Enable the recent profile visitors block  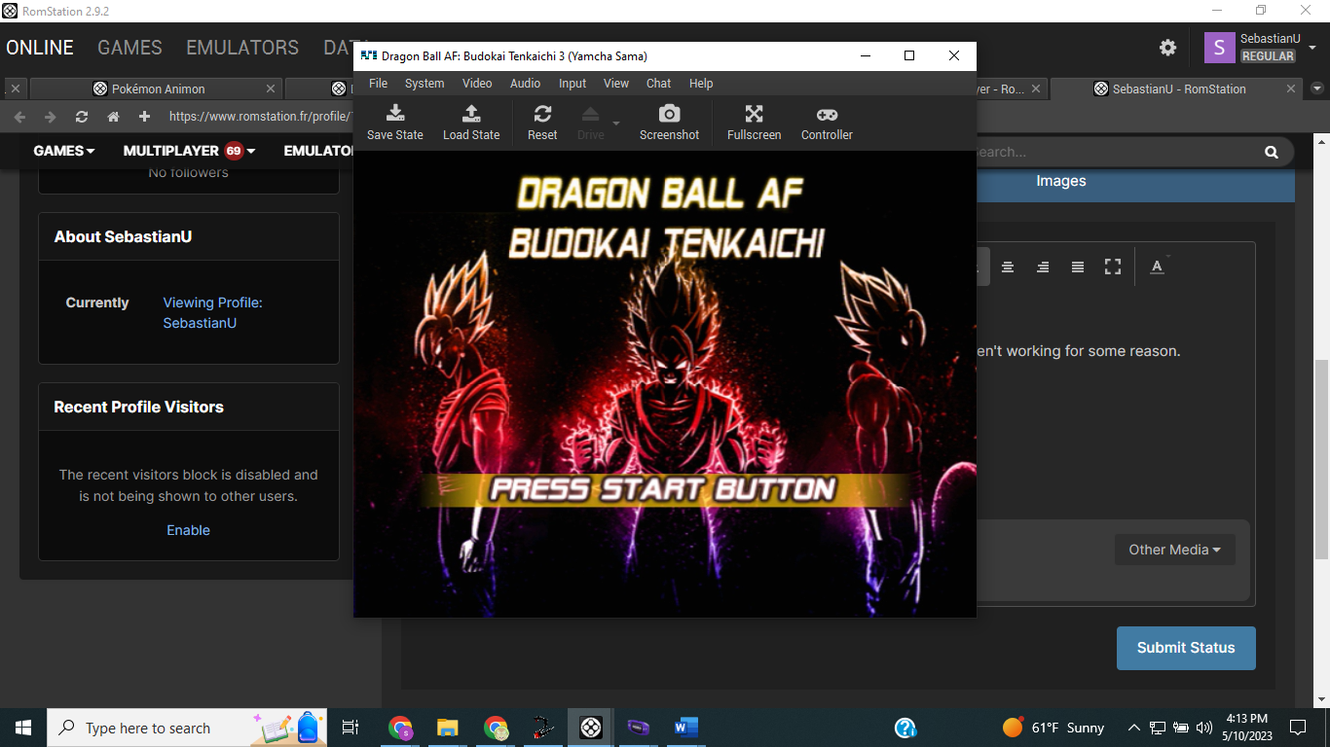(188, 530)
